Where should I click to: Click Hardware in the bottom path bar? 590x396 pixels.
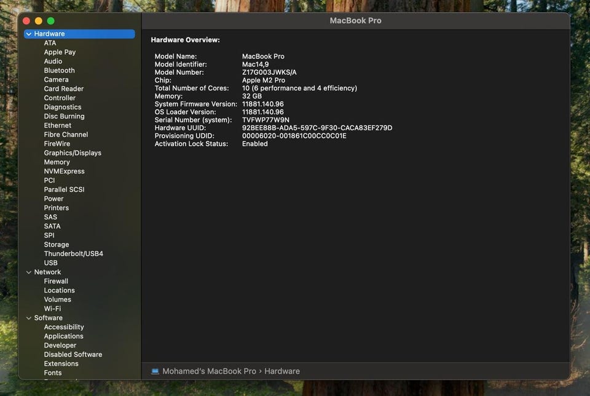282,371
